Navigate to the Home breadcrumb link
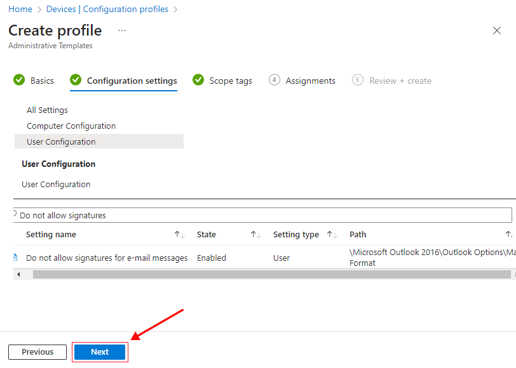516x368 pixels. [20, 9]
